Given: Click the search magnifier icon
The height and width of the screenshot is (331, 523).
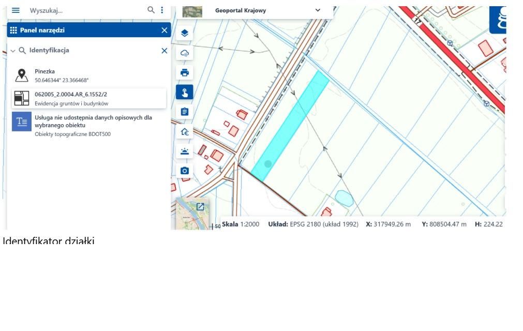Looking at the screenshot, I should (x=151, y=10).
